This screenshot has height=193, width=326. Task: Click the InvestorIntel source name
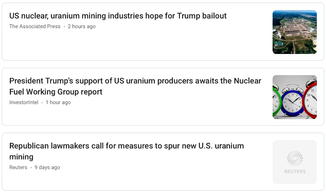24,102
